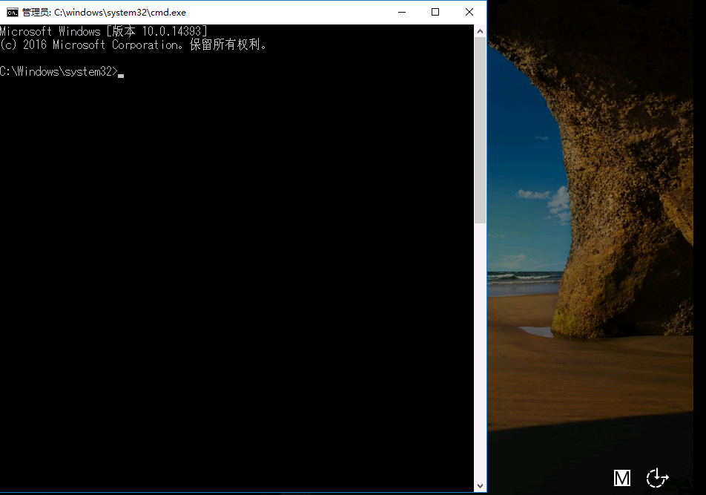Click the ocean waves in the background

point(523,278)
